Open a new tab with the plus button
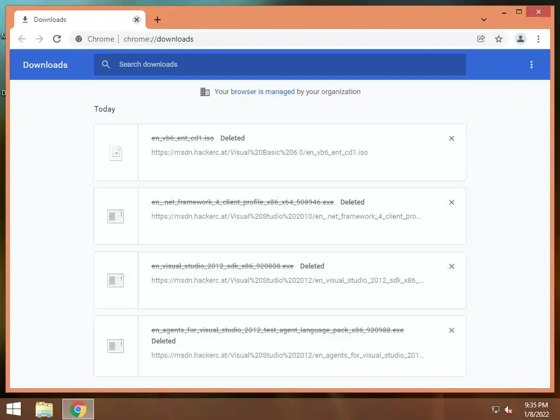Viewport: 560px width, 420px height. [x=157, y=20]
